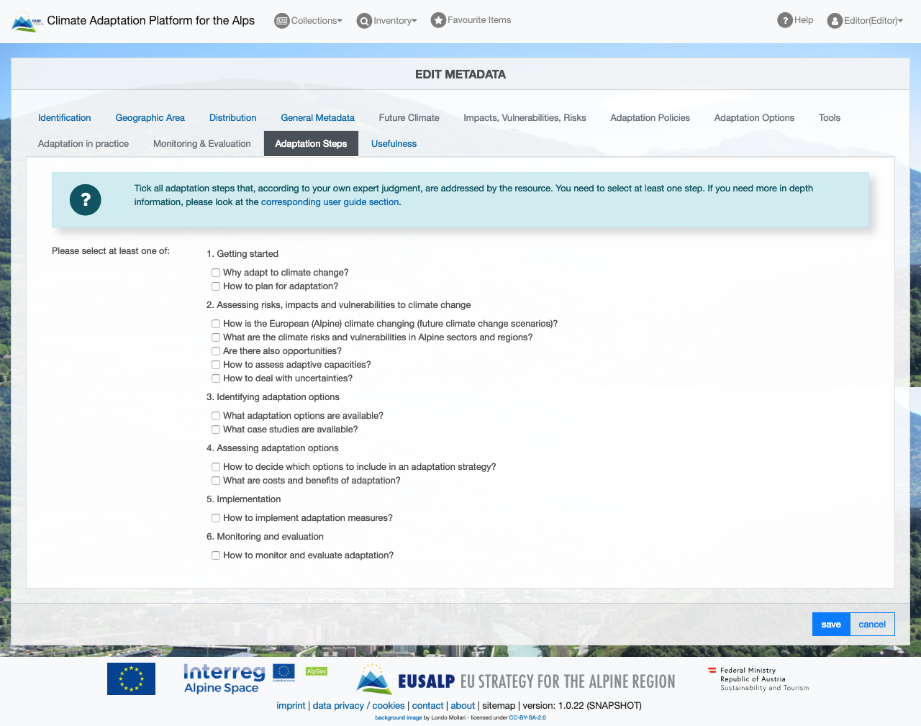Click the large question mark info icon
The image size is (921, 726).
[86, 200]
